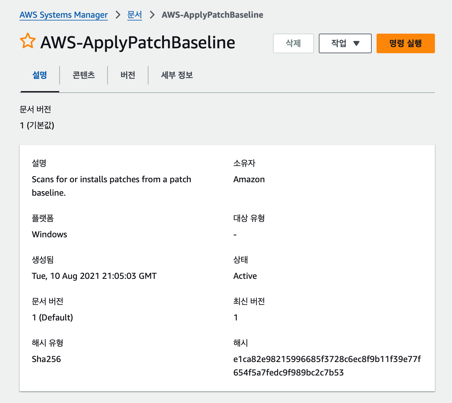Click the 최신 버전 latest version label
The image size is (452, 403).
(x=249, y=301)
